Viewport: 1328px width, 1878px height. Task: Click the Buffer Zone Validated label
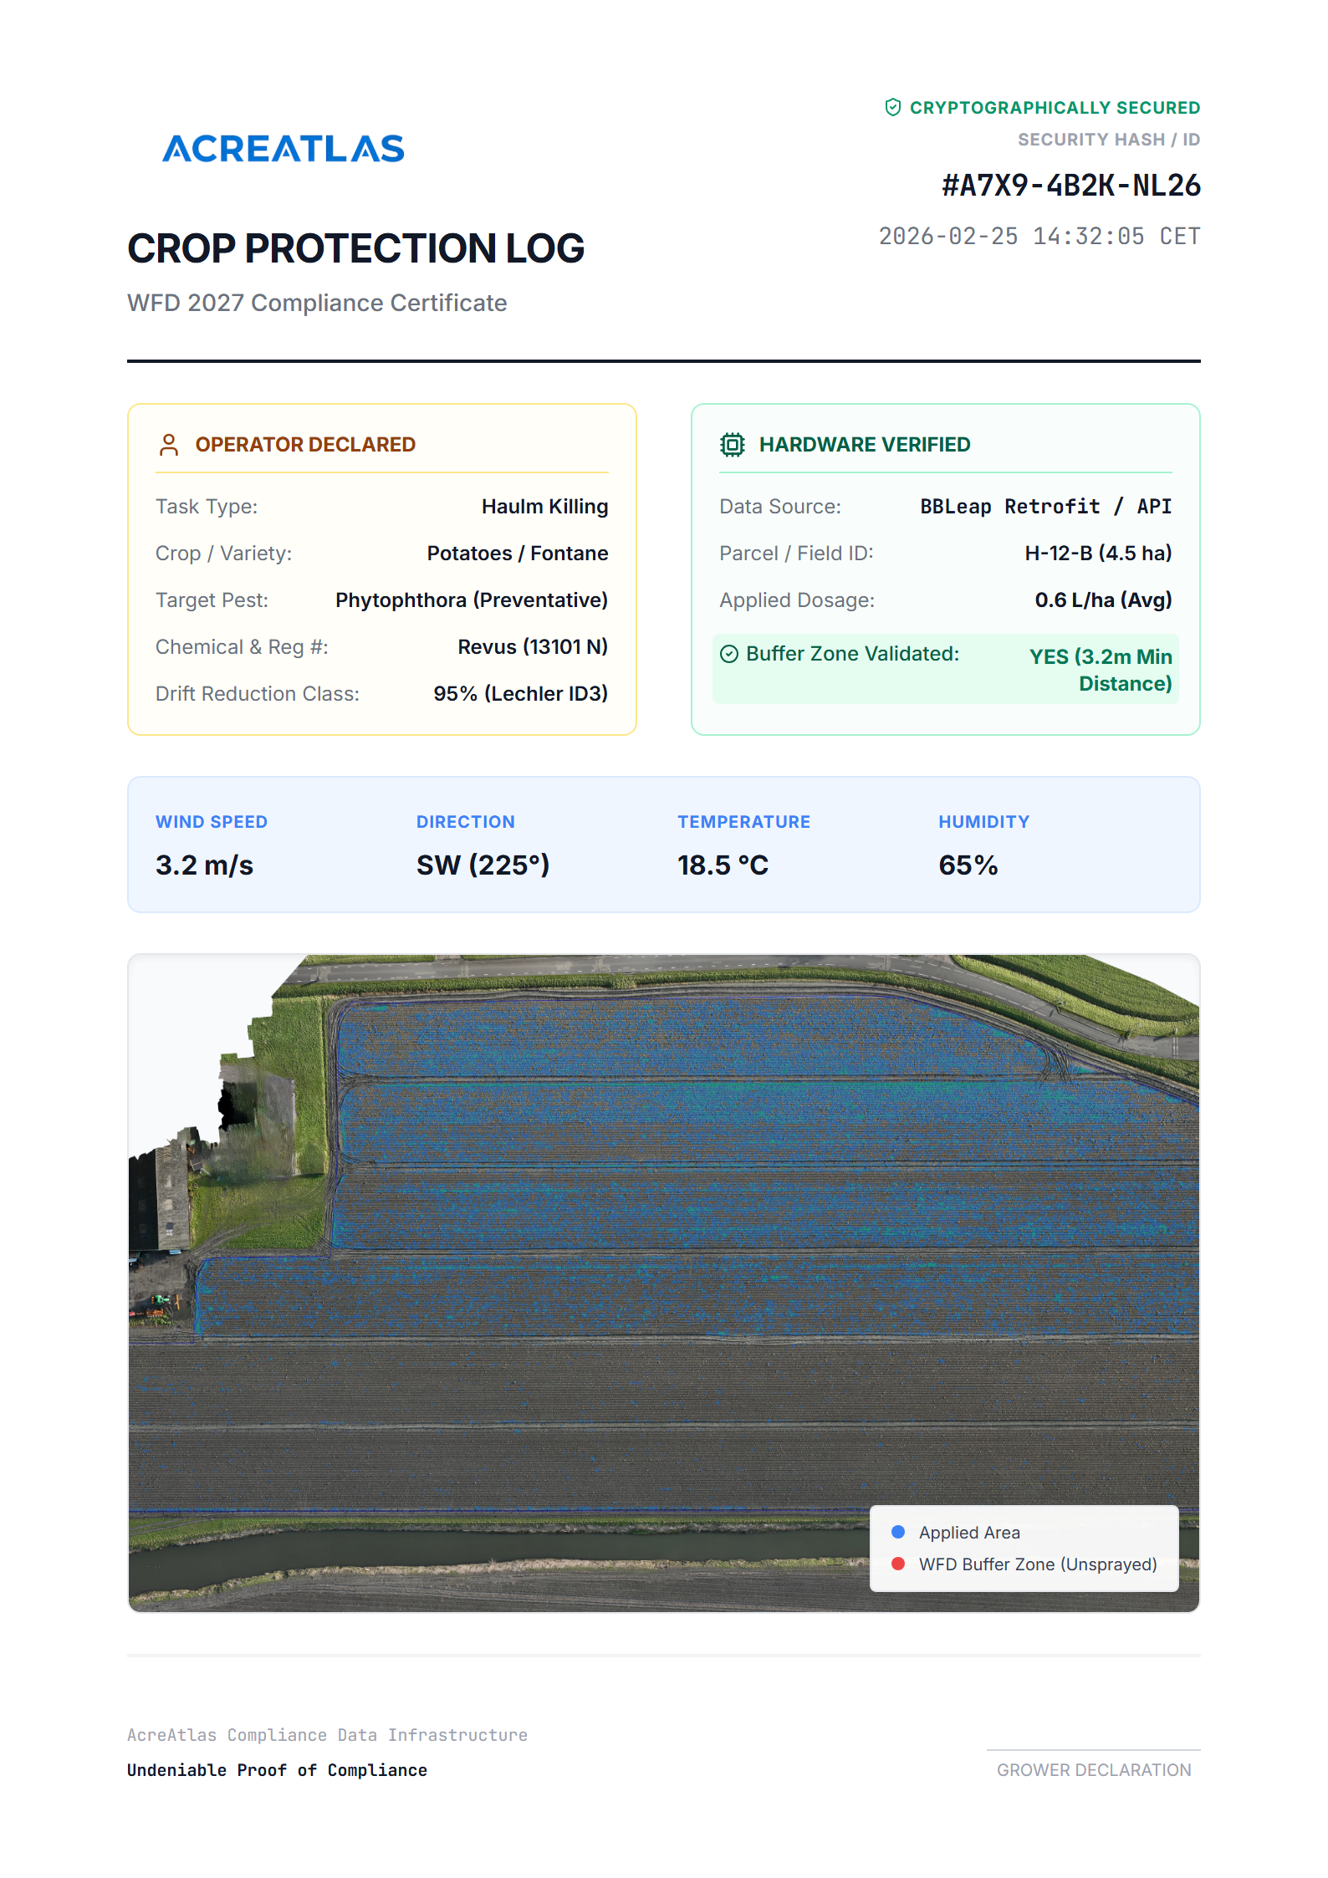(853, 654)
